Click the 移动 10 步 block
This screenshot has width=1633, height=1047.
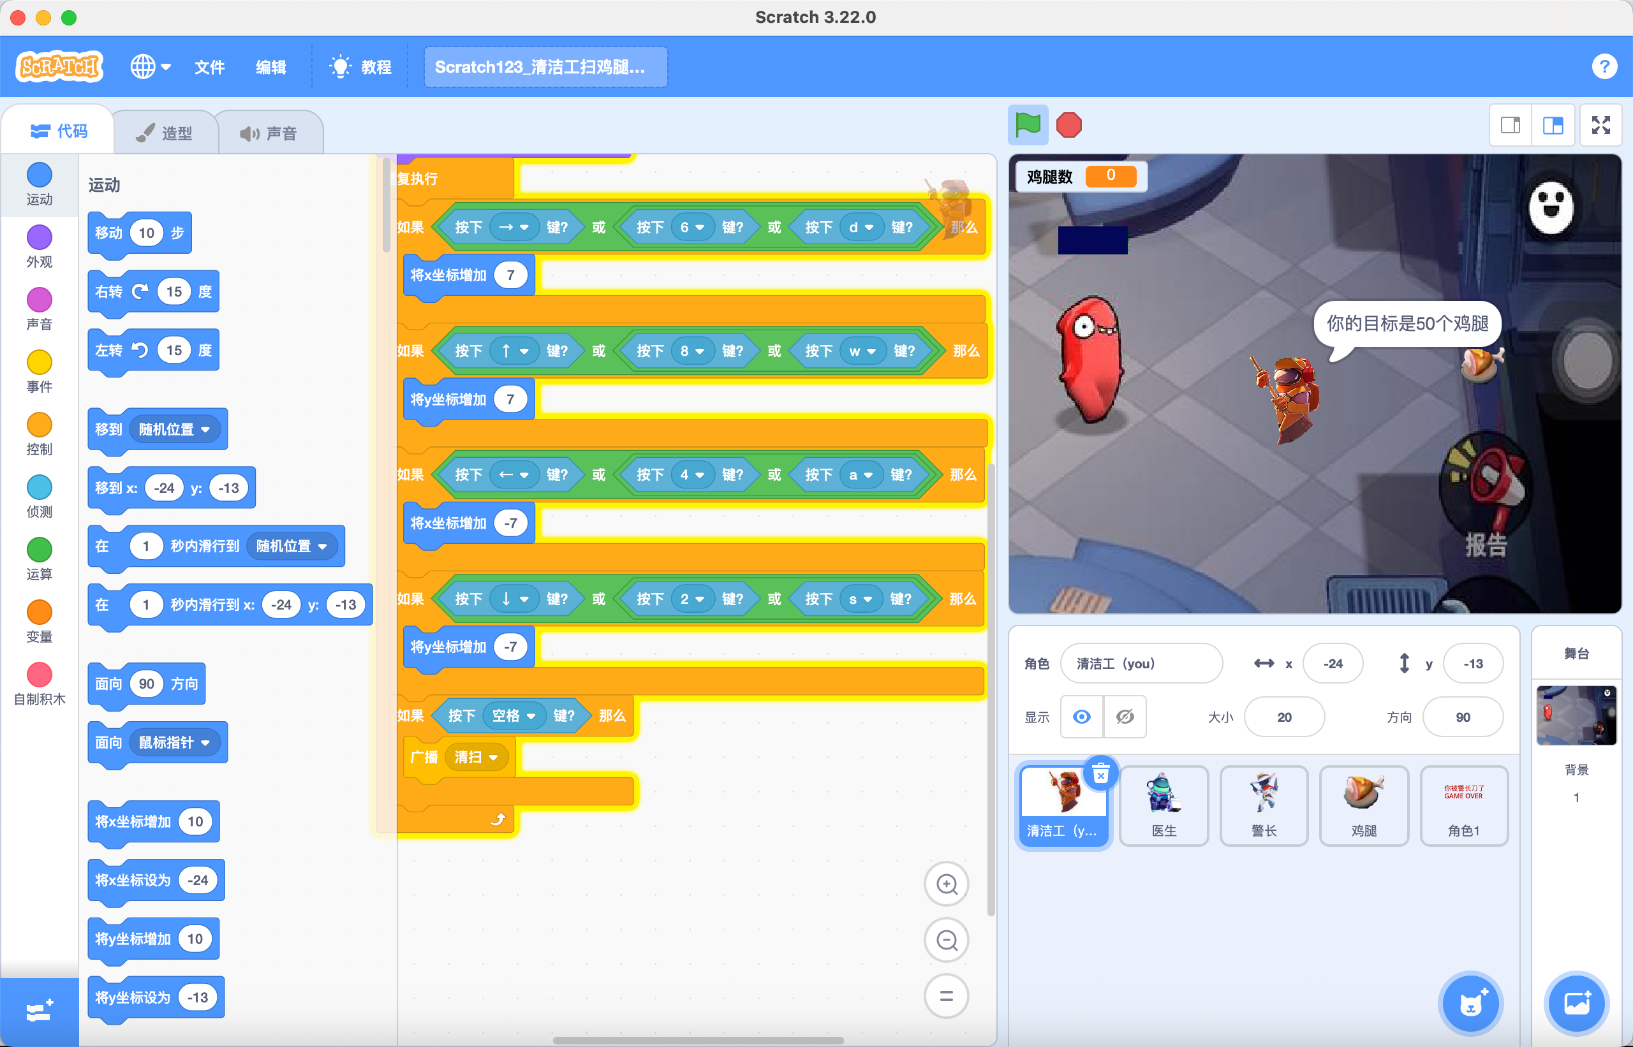click(140, 233)
